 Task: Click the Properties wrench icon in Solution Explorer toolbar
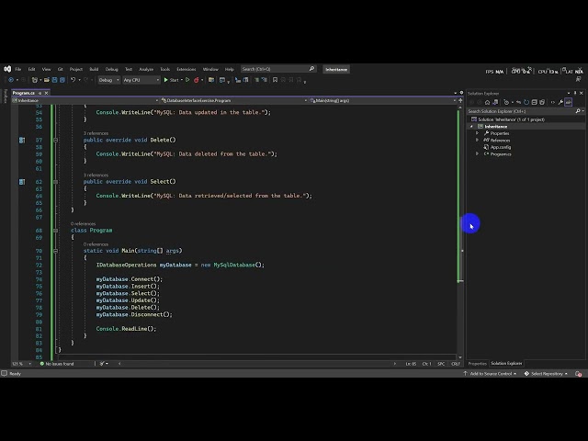[x=560, y=102]
